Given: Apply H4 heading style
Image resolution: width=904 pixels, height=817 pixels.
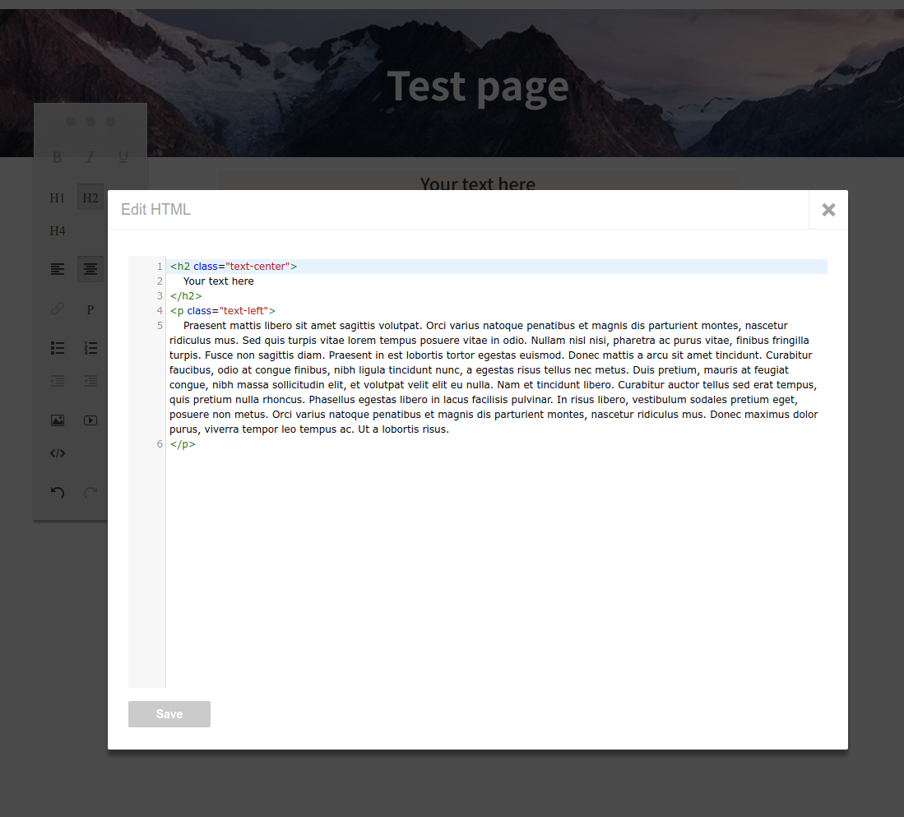Looking at the screenshot, I should click(57, 230).
